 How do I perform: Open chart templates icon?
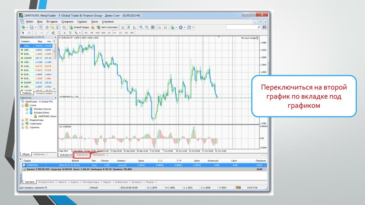[189, 27]
